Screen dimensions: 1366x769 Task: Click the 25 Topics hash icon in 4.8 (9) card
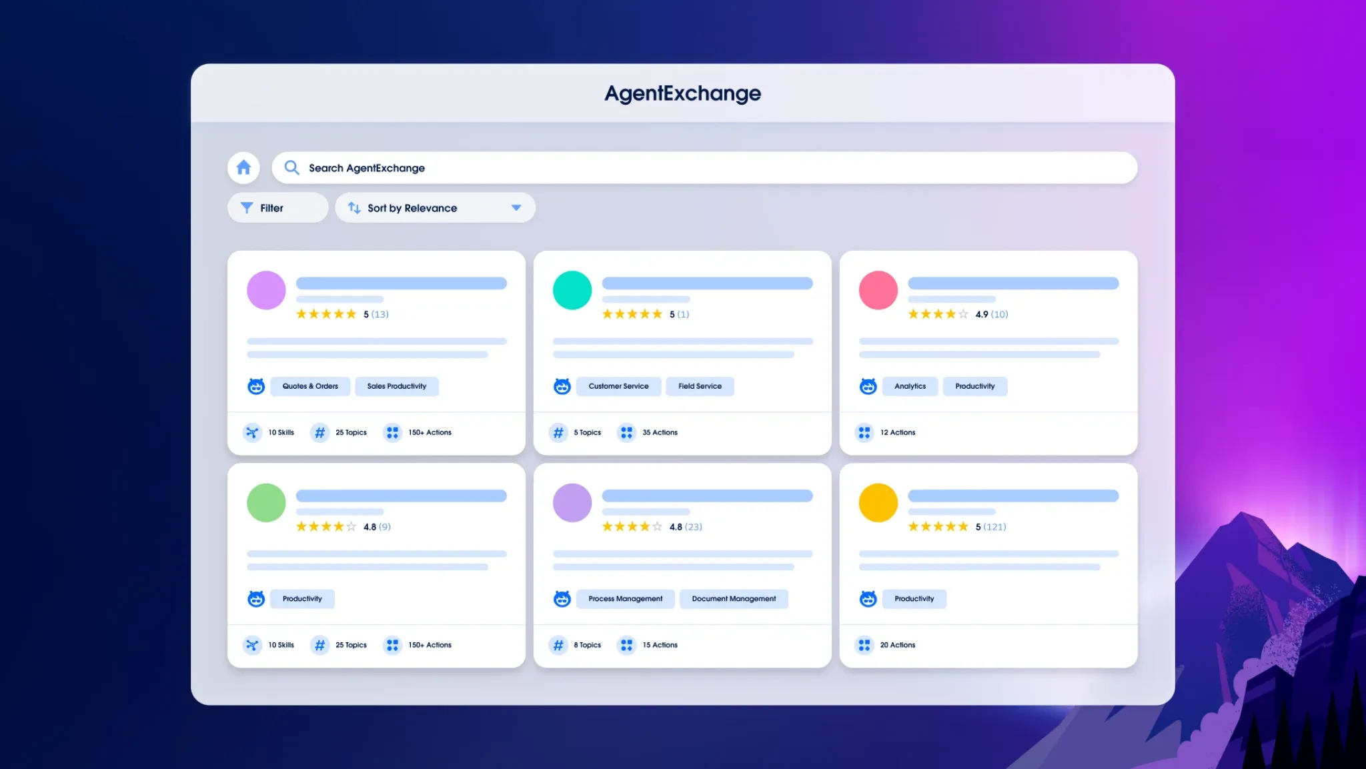coord(320,645)
